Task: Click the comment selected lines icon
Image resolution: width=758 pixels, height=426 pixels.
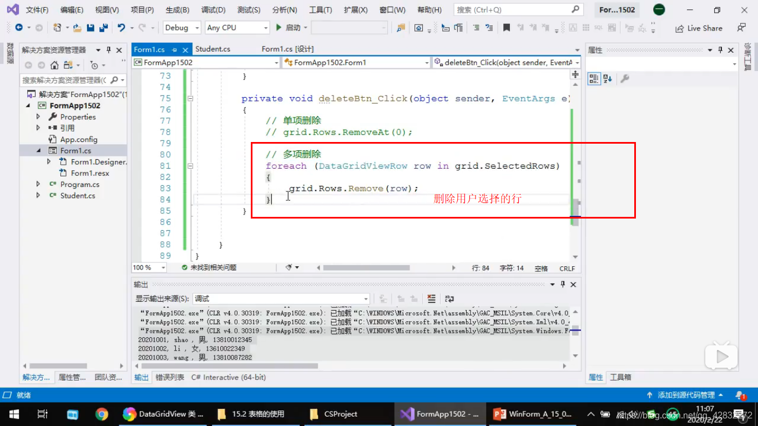Action: (476, 28)
